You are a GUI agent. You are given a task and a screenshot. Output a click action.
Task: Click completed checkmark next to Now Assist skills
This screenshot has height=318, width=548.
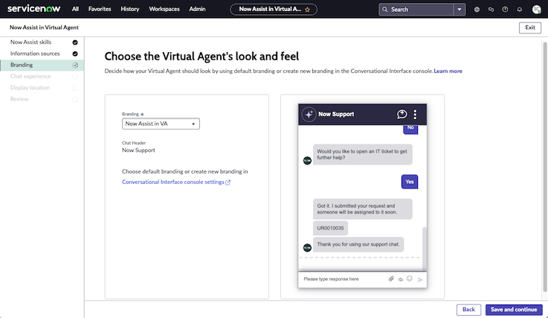pos(75,42)
